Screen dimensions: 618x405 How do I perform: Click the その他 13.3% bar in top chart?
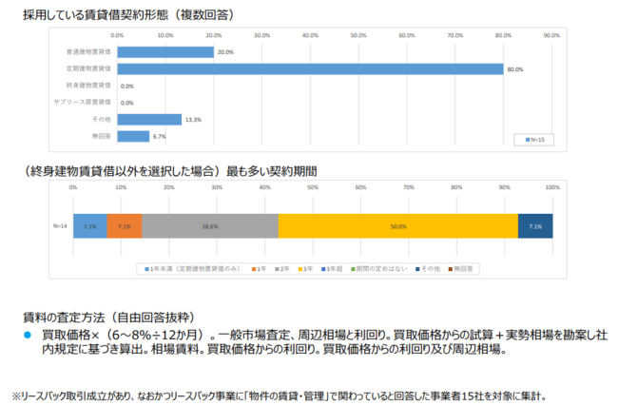click(x=149, y=120)
